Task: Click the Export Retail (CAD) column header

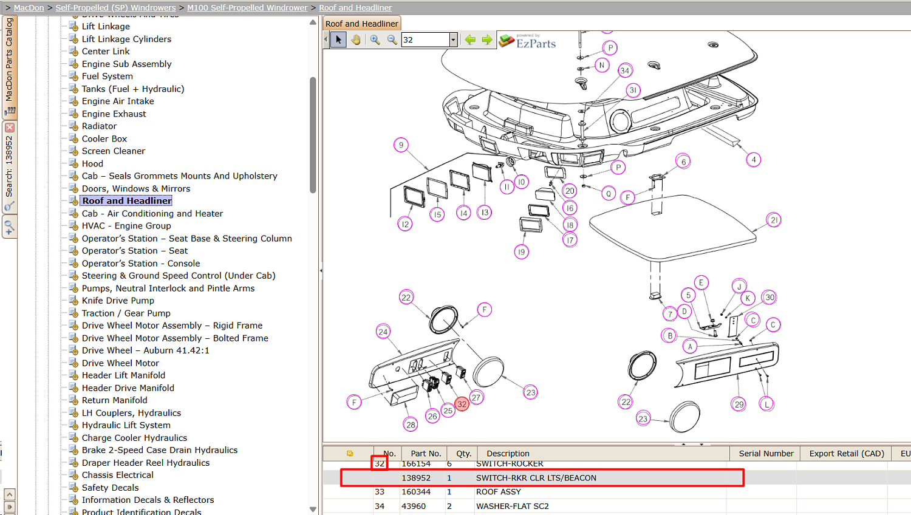Action: pyautogui.click(x=847, y=453)
